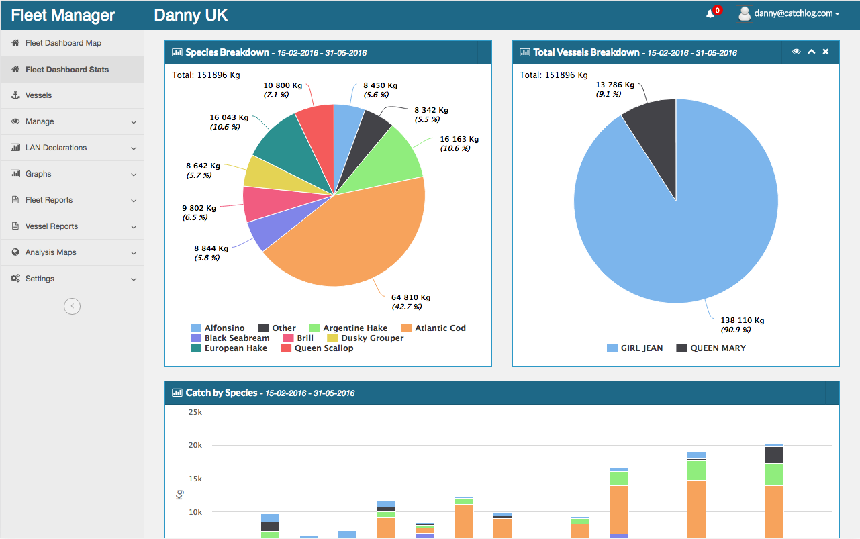Image resolution: width=860 pixels, height=539 pixels.
Task: Click the eye icon beside Manage
Action: pyautogui.click(x=15, y=121)
